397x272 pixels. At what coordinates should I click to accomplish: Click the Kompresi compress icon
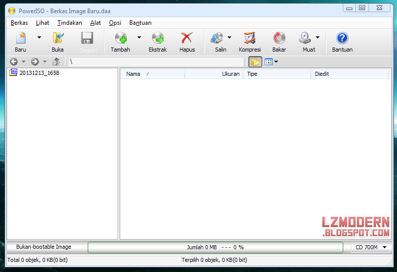(249, 38)
